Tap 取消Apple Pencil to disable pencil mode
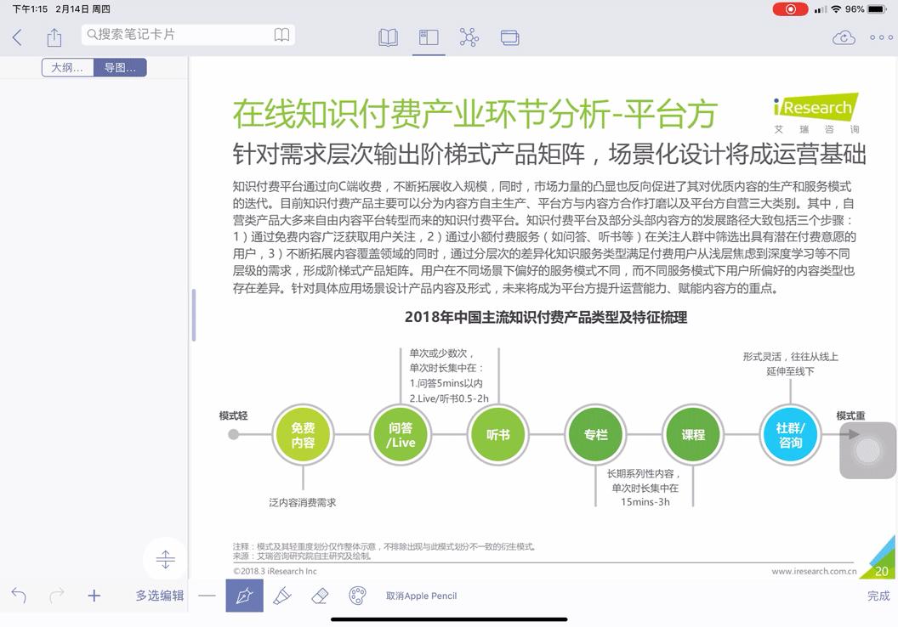The image size is (898, 627). click(x=420, y=596)
